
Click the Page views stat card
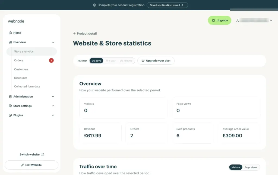(x=216, y=108)
